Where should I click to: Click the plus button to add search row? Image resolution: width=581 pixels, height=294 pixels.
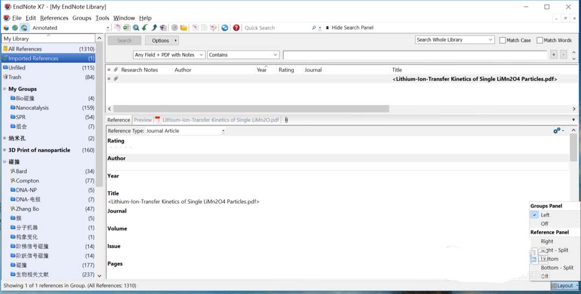pyautogui.click(x=554, y=55)
